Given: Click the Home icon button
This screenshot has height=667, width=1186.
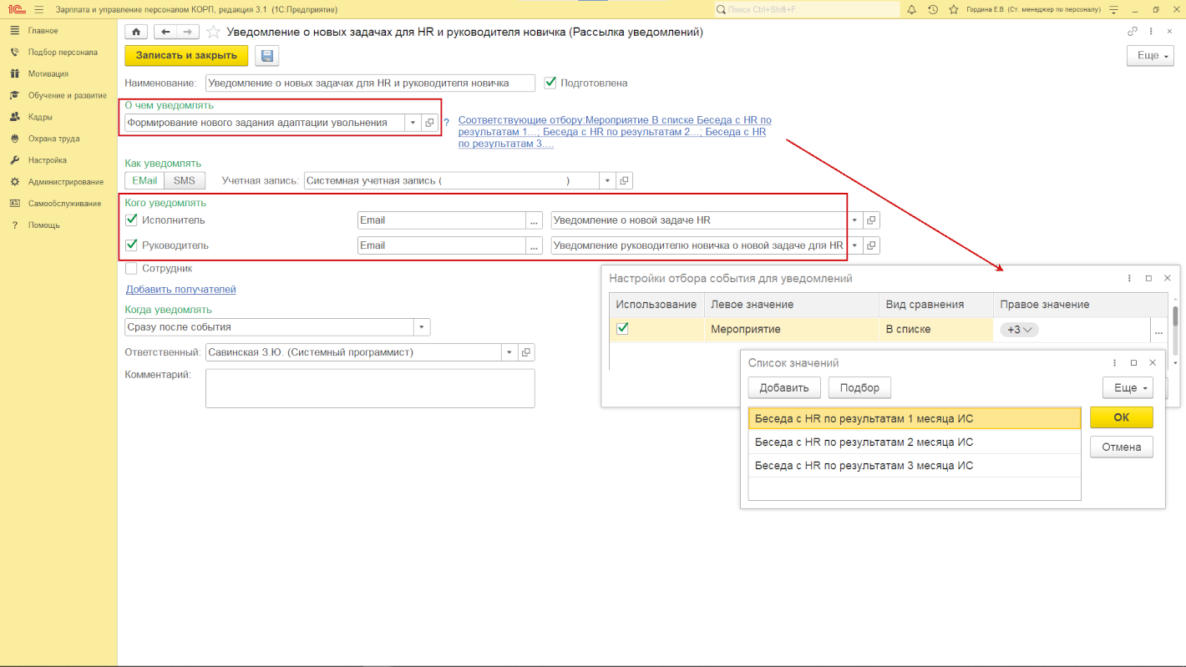Looking at the screenshot, I should (x=136, y=32).
